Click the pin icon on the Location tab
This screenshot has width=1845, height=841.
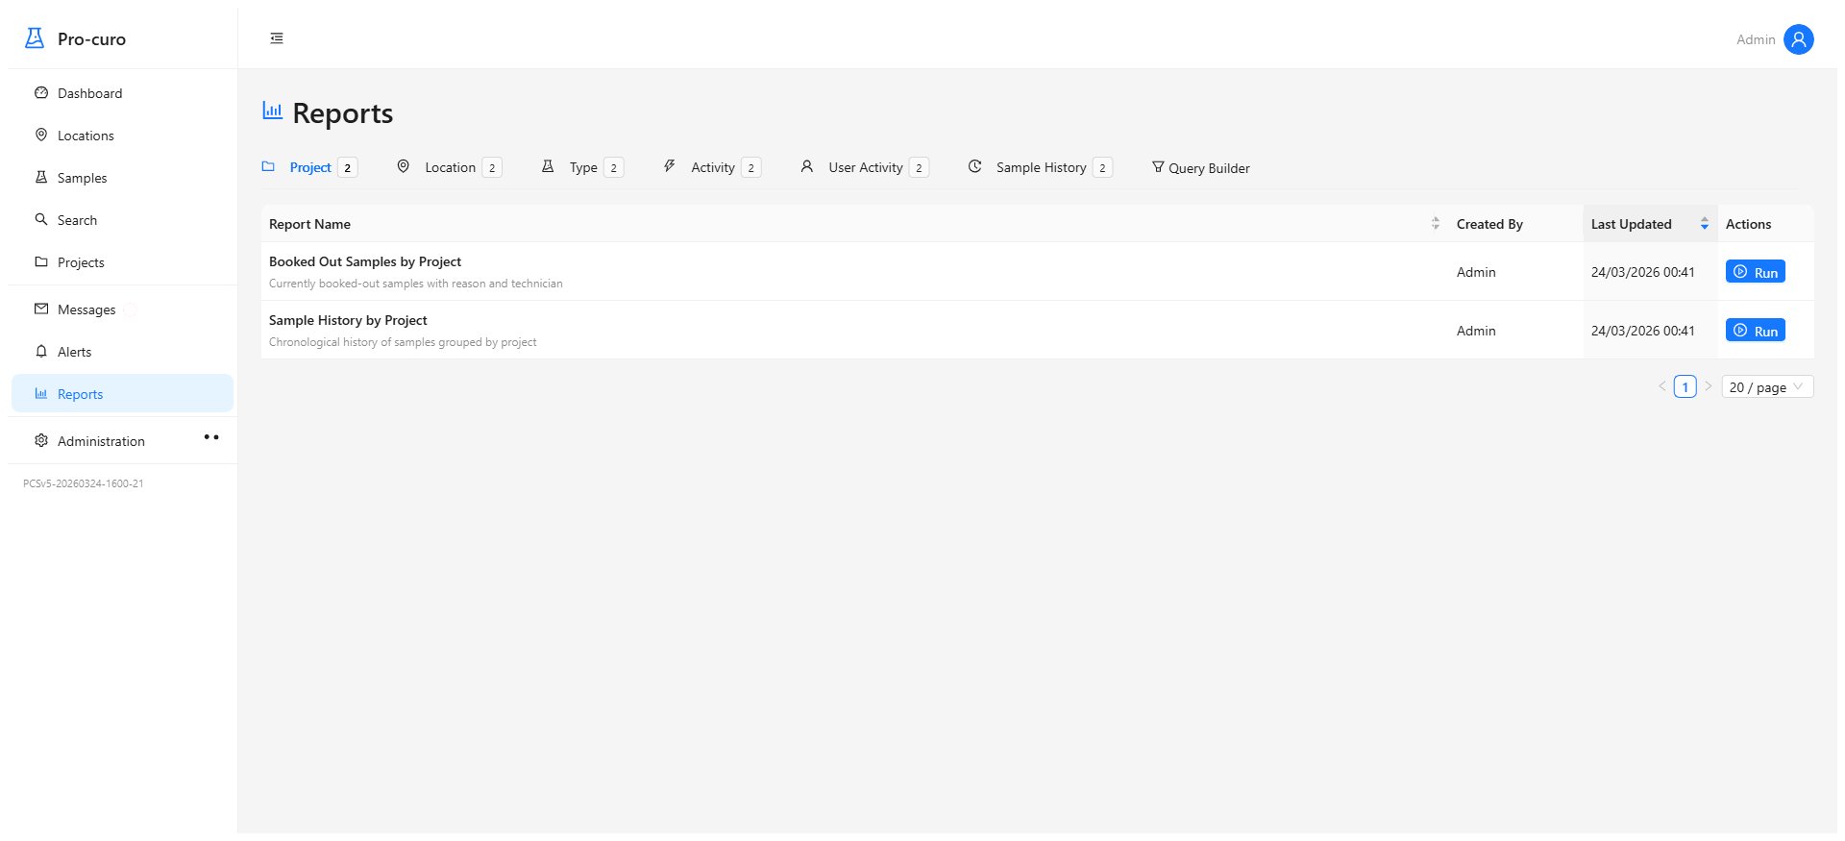(404, 167)
